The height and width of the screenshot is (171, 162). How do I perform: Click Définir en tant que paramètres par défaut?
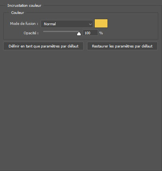44,46
